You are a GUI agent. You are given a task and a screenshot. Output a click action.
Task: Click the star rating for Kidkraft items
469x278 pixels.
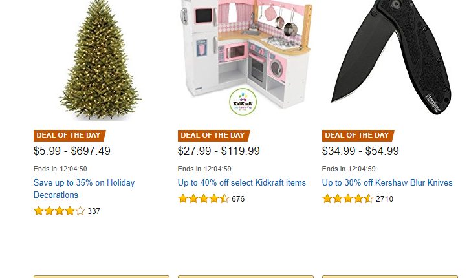tap(203, 198)
